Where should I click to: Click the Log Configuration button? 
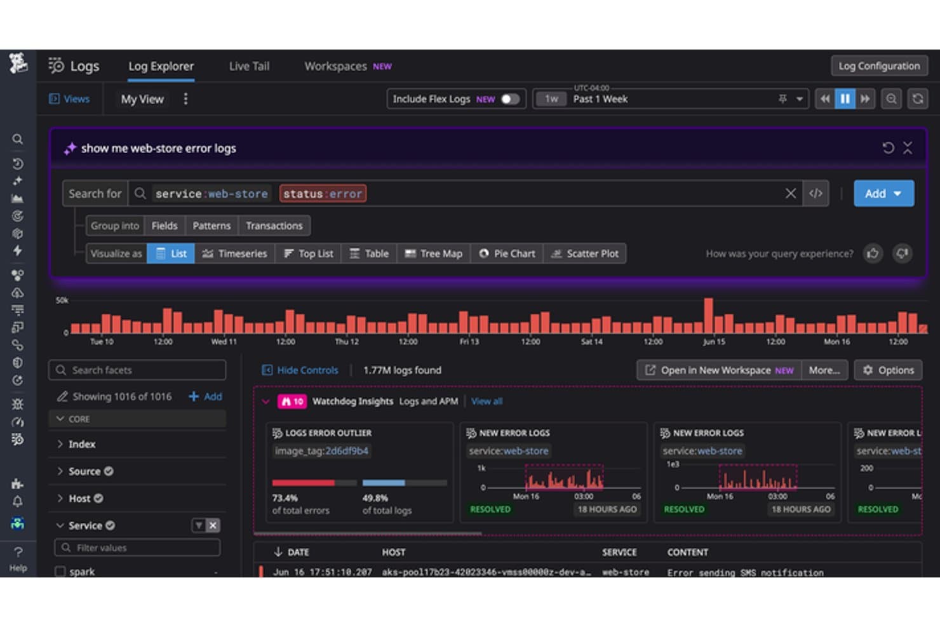click(x=879, y=66)
